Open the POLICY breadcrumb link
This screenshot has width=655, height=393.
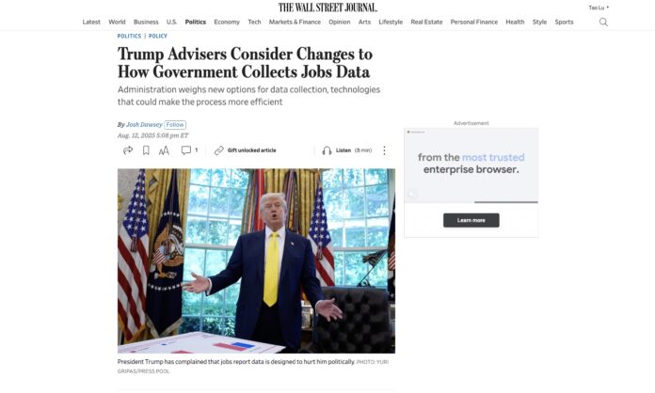pos(158,36)
